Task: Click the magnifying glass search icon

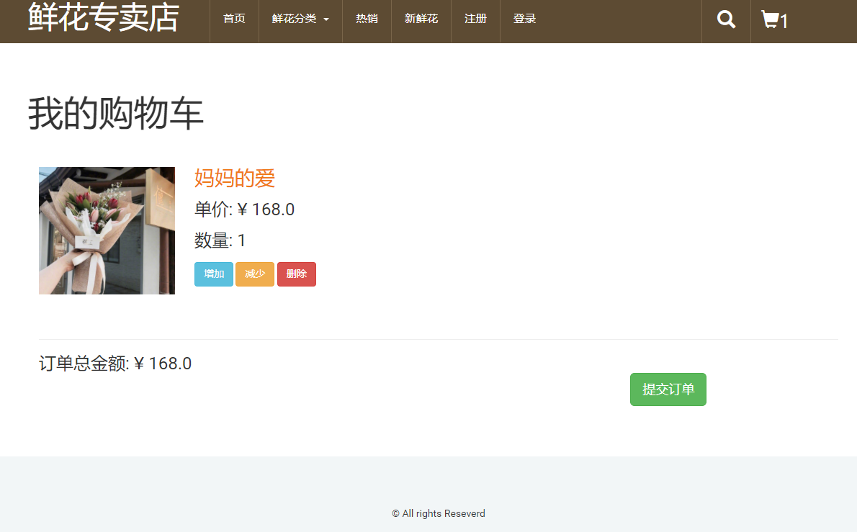Action: click(726, 19)
